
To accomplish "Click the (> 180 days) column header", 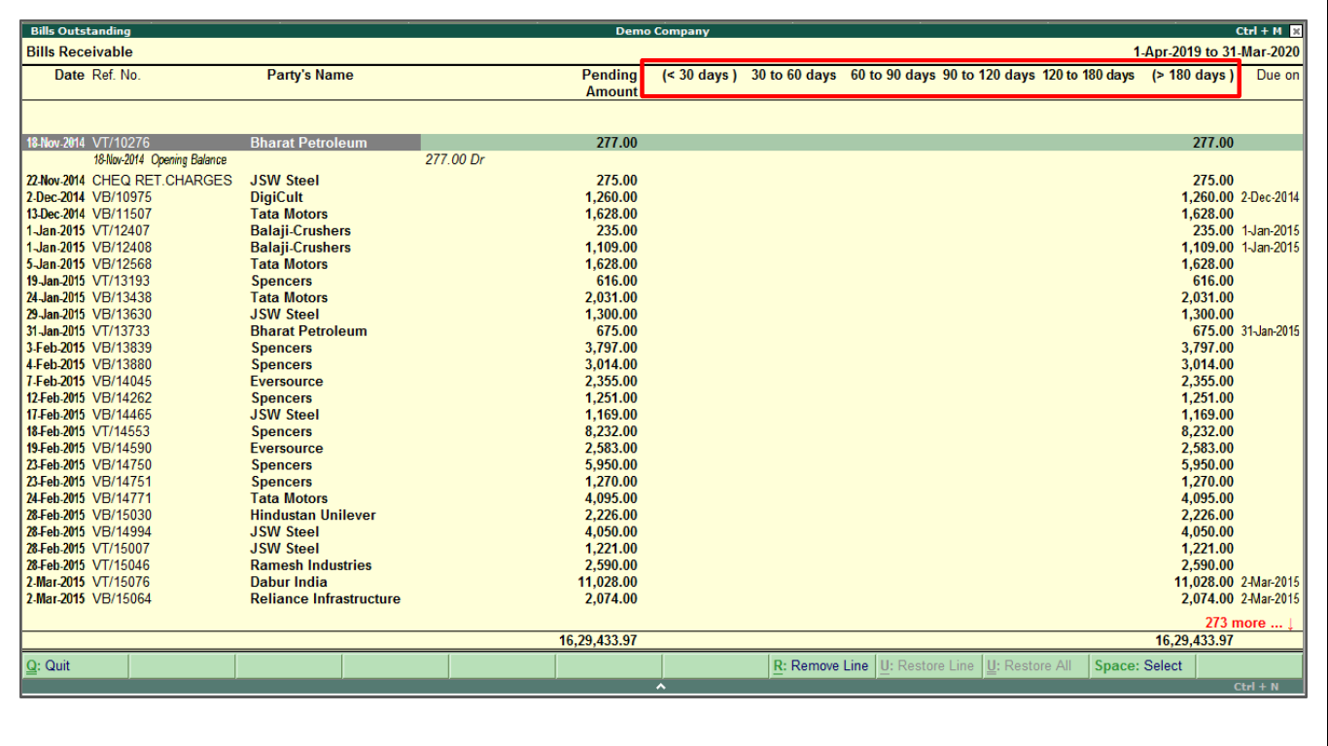I will coord(1193,75).
